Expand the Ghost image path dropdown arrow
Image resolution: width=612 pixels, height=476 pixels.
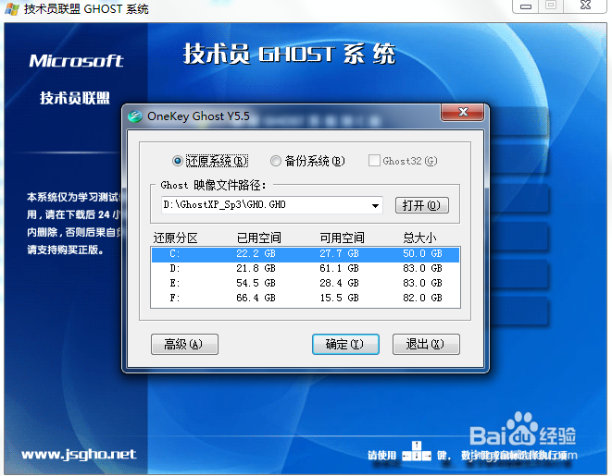coord(375,205)
